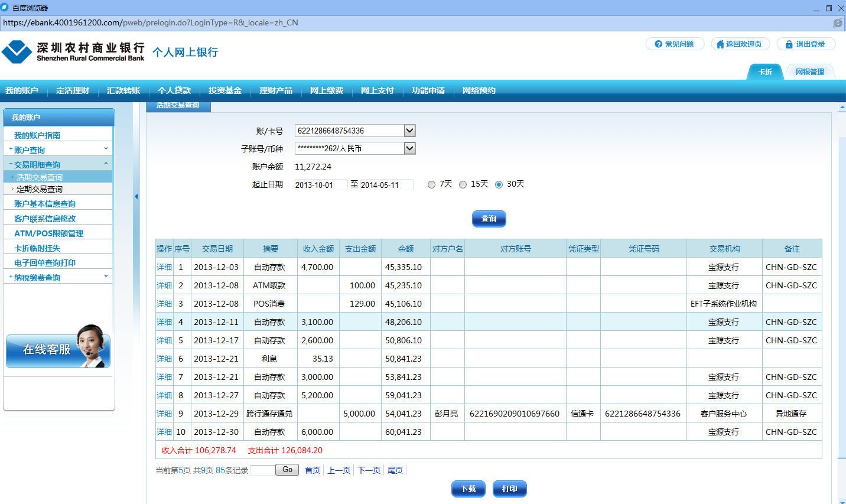Screen dimensions: 846x504
Task: Open the 汇款转账 menu
Action: (x=123, y=90)
